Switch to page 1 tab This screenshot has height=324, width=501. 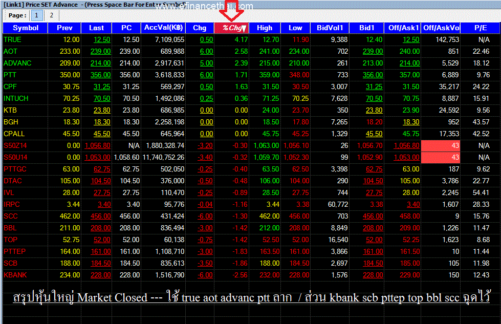pos(36,15)
